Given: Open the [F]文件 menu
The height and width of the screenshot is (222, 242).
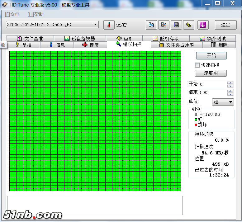Looking at the screenshot, I should pos(12,14).
